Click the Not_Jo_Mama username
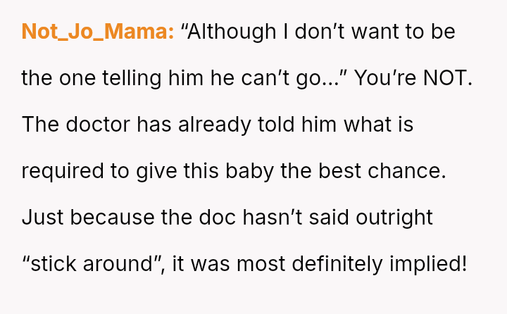Screen dimensions: 507x314 (x=98, y=32)
